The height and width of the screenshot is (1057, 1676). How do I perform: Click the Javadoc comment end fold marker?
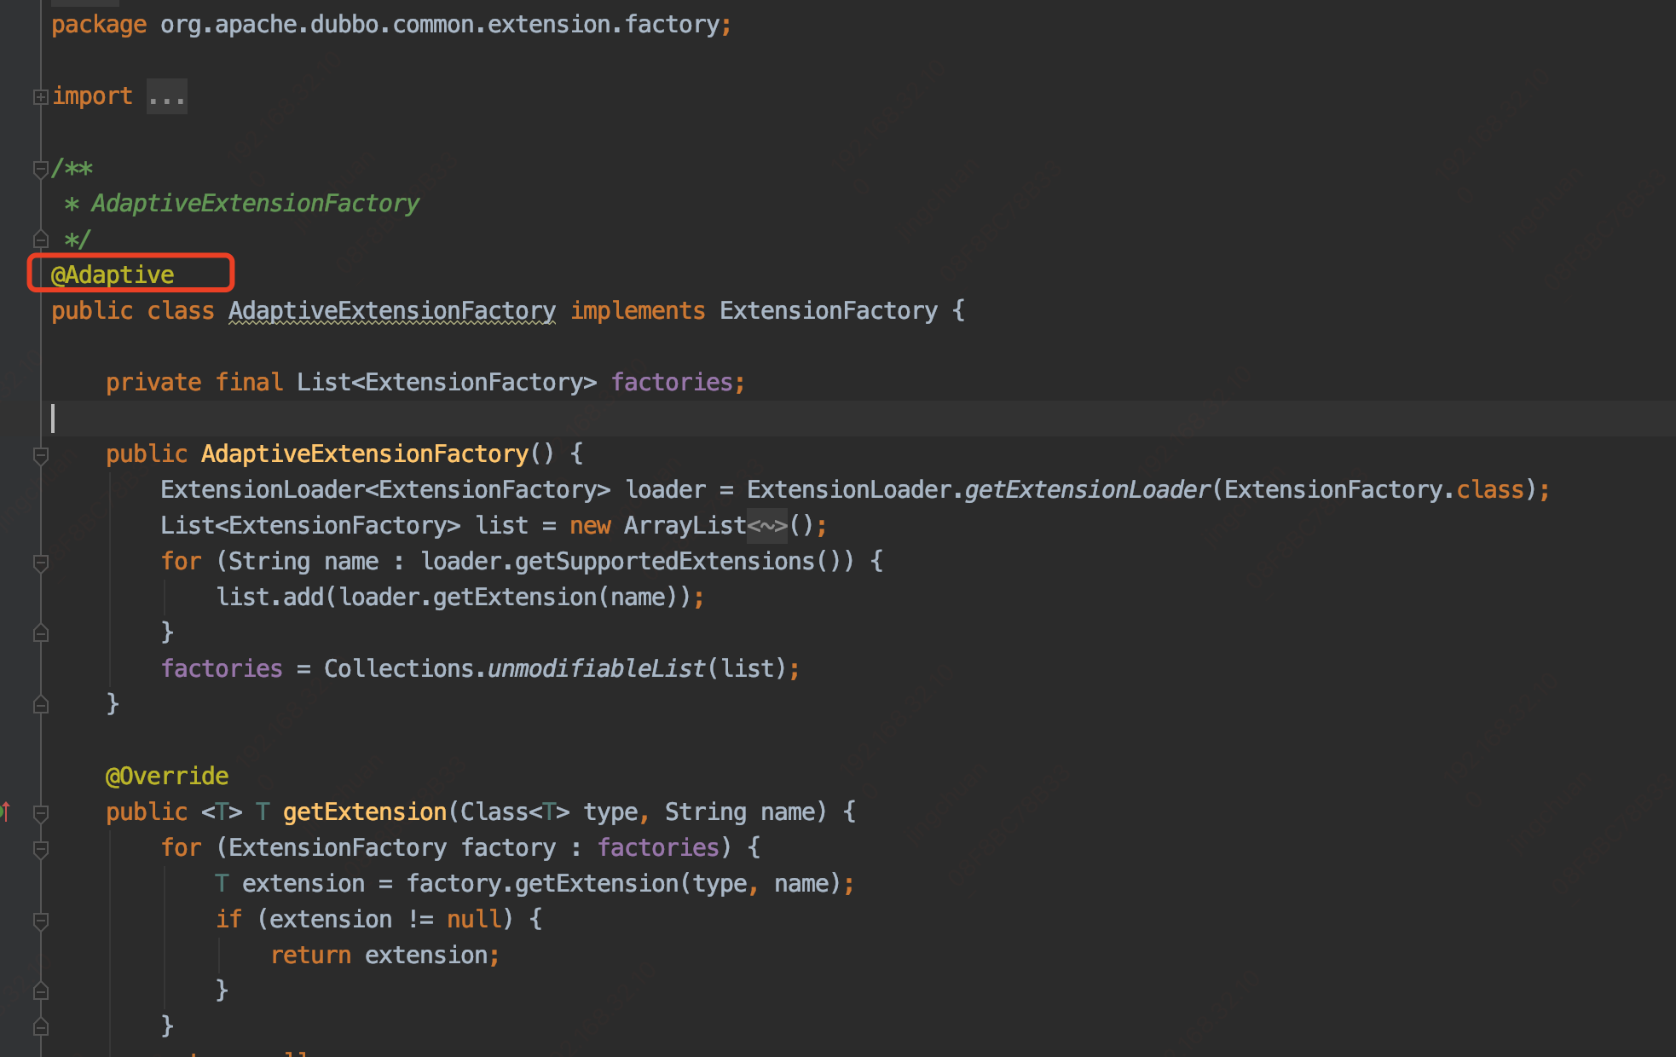point(40,240)
